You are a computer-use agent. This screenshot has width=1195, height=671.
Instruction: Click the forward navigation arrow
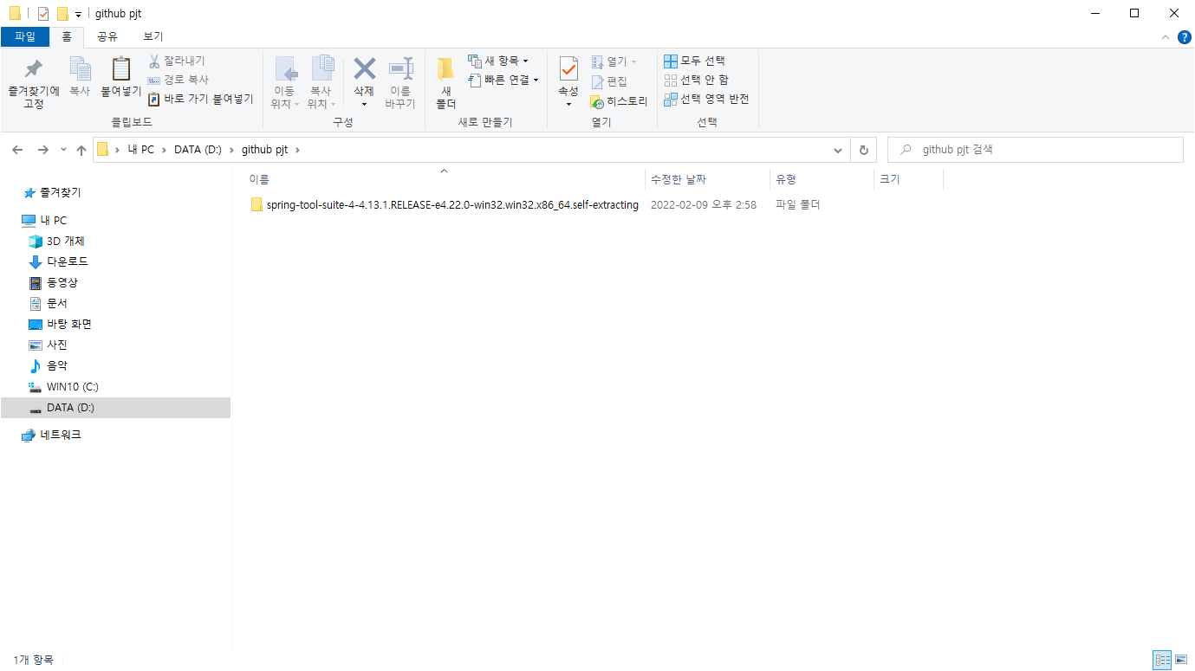pyautogui.click(x=42, y=150)
